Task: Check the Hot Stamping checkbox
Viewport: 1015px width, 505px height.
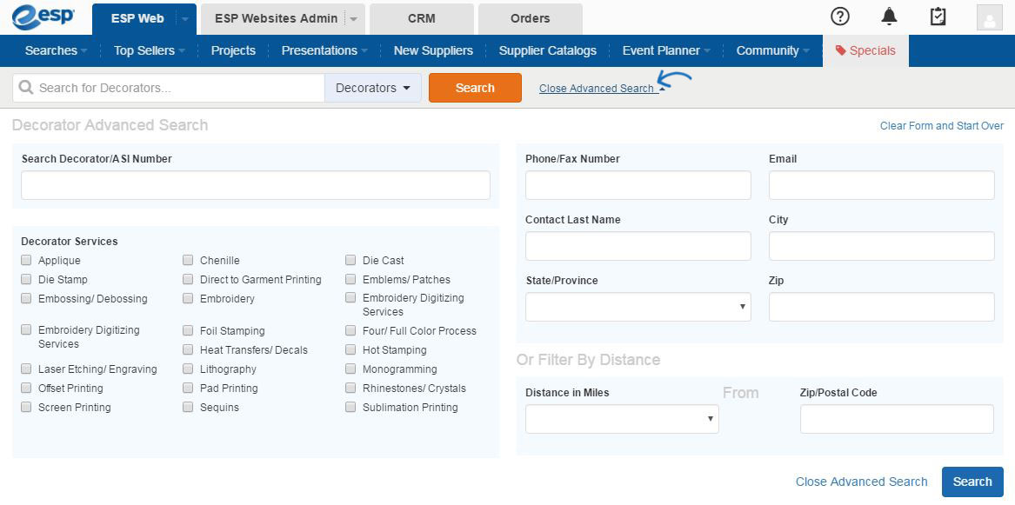Action: coord(351,349)
